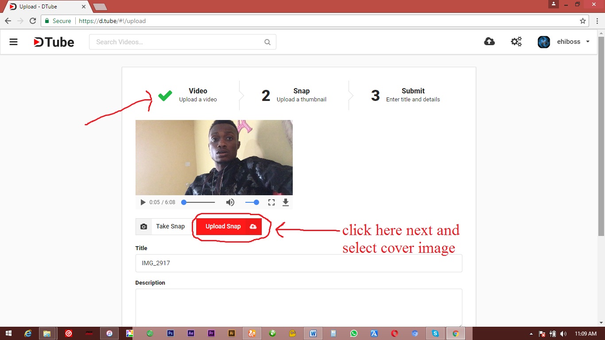605x340 pixels.
Task: Click the search magnifier icon
Action: click(267, 42)
